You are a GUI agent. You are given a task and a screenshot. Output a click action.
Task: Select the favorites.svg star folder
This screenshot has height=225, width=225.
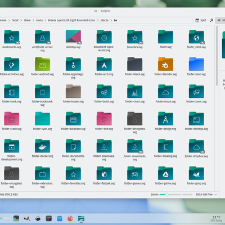135,37
